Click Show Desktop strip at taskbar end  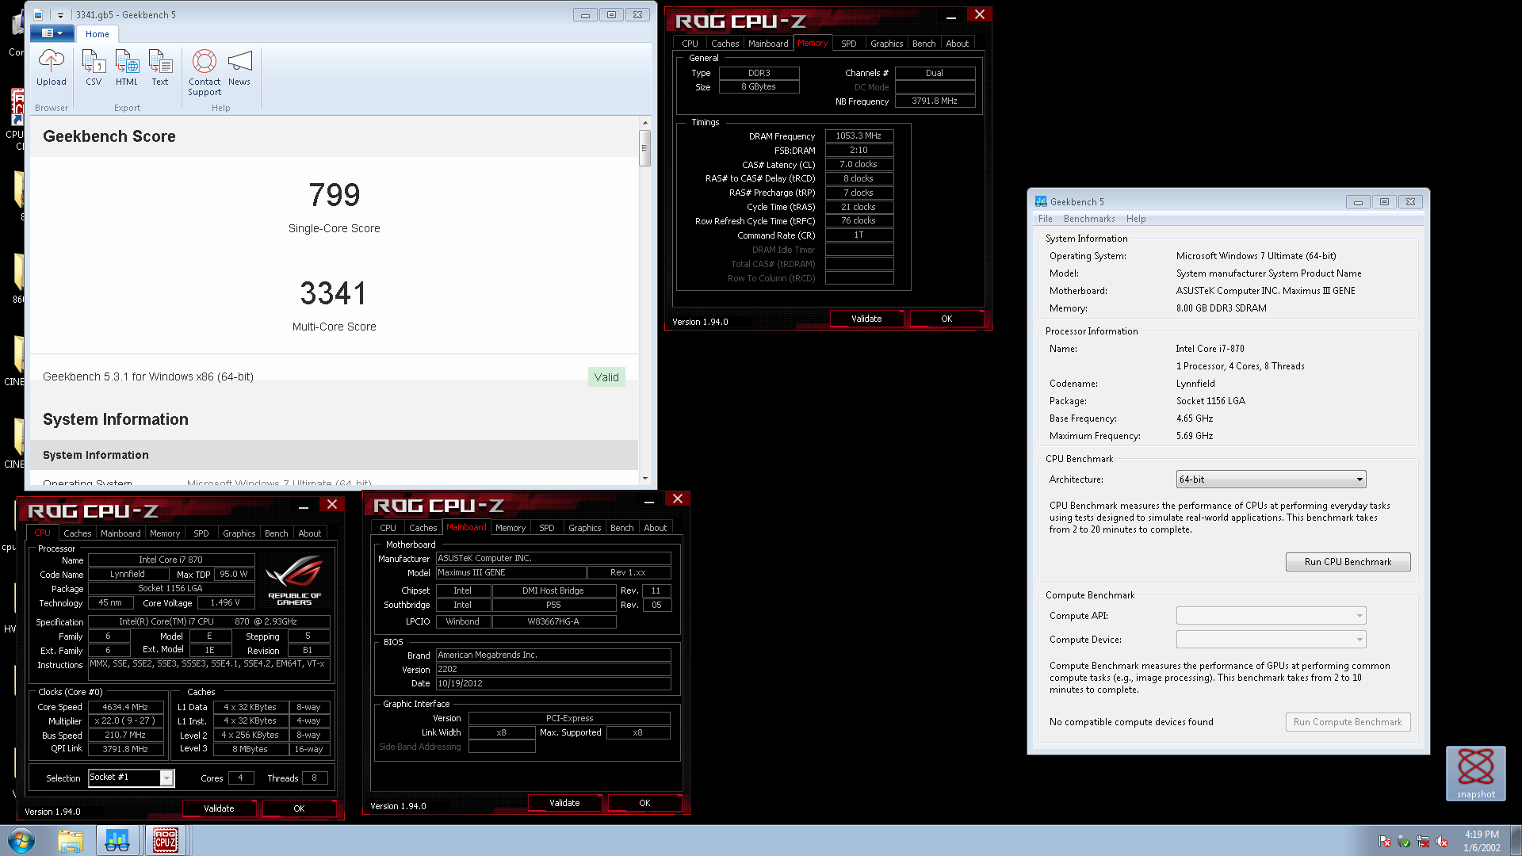click(1516, 840)
